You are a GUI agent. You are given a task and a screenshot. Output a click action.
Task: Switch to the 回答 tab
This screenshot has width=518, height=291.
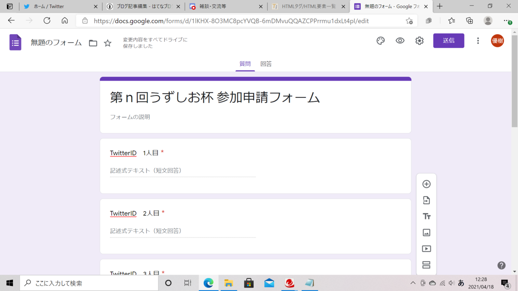click(266, 63)
